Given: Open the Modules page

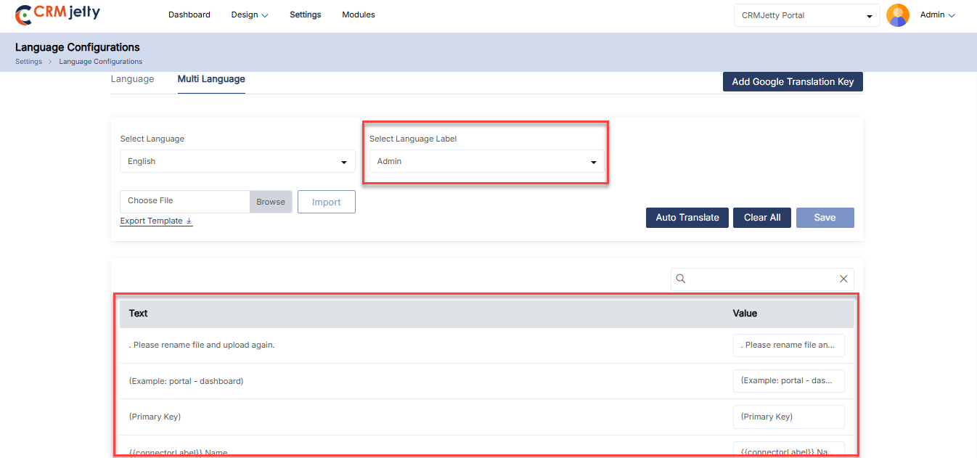Looking at the screenshot, I should [x=359, y=15].
